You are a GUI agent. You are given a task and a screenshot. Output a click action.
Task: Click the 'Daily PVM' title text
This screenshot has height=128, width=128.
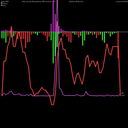(x=5, y=2)
